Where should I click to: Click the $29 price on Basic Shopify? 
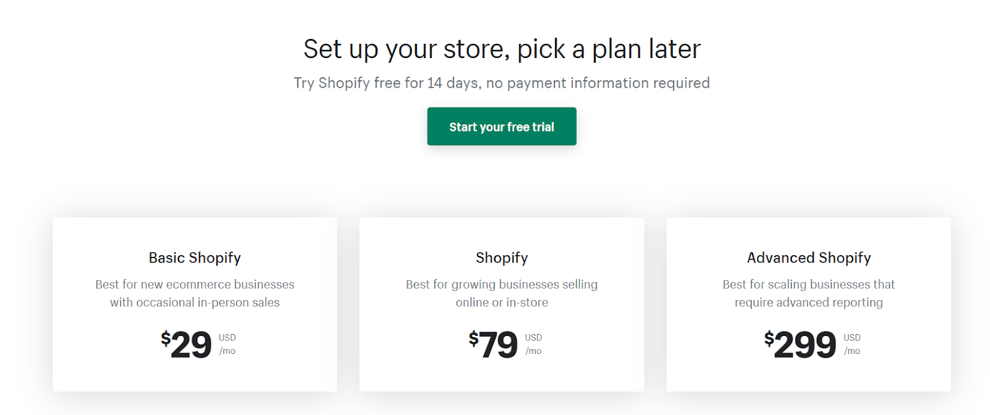click(186, 344)
